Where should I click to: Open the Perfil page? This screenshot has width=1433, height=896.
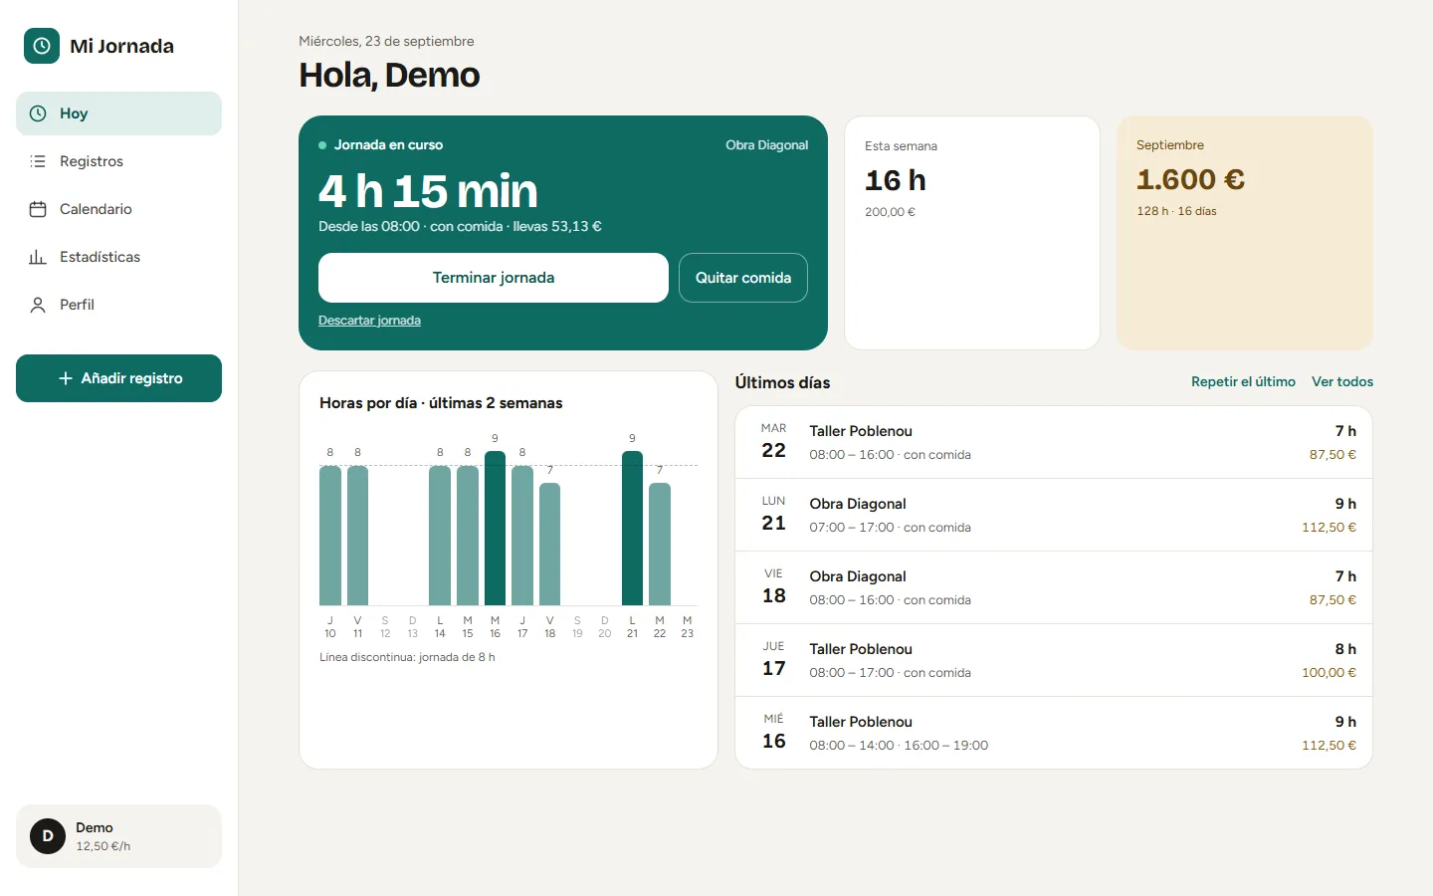(118, 305)
